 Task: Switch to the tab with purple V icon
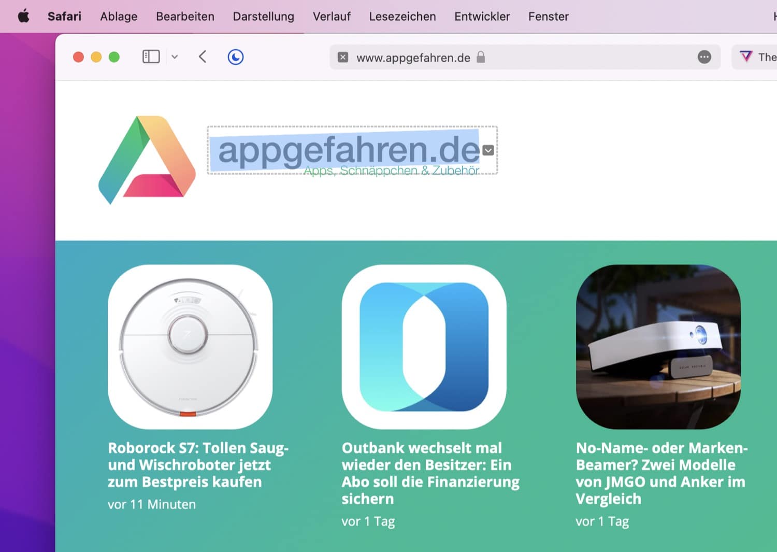click(756, 57)
